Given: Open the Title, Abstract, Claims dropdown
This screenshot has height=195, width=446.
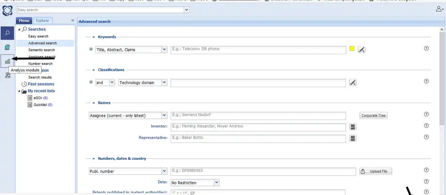Looking at the screenshot, I should coord(164,50).
